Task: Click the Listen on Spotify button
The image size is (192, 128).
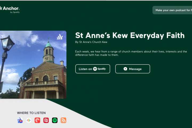Action: point(93,69)
